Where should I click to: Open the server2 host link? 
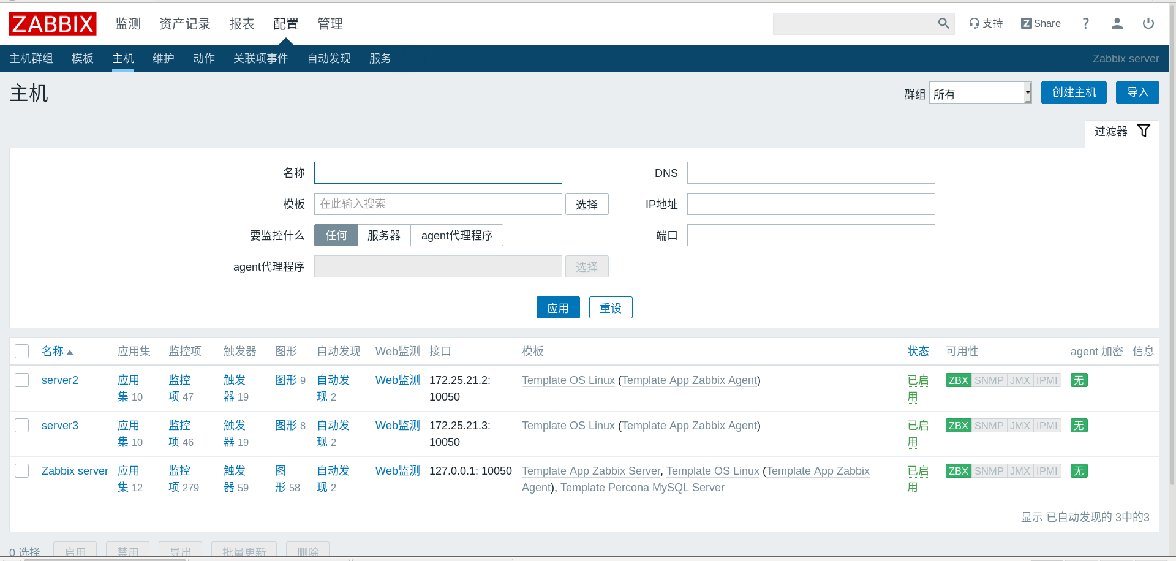tap(60, 380)
